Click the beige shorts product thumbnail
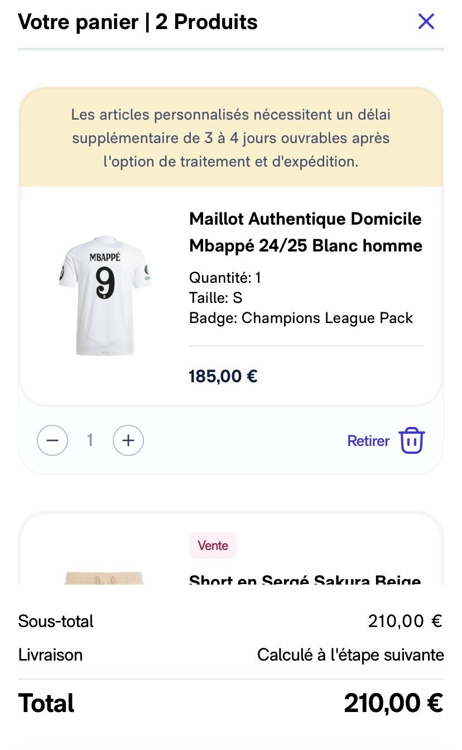 [x=104, y=578]
